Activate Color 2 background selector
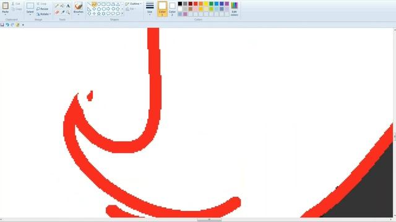Screen dimensions: 396x222 pyautogui.click(x=172, y=9)
